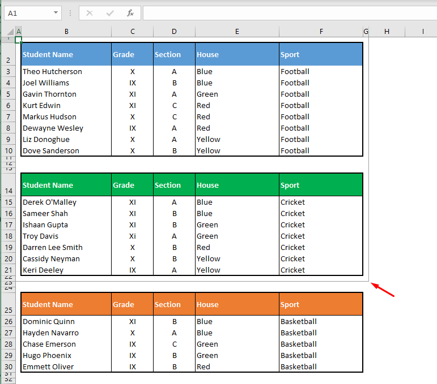The height and width of the screenshot is (384, 437).
Task: Select row 14 header
Action: point(8,185)
